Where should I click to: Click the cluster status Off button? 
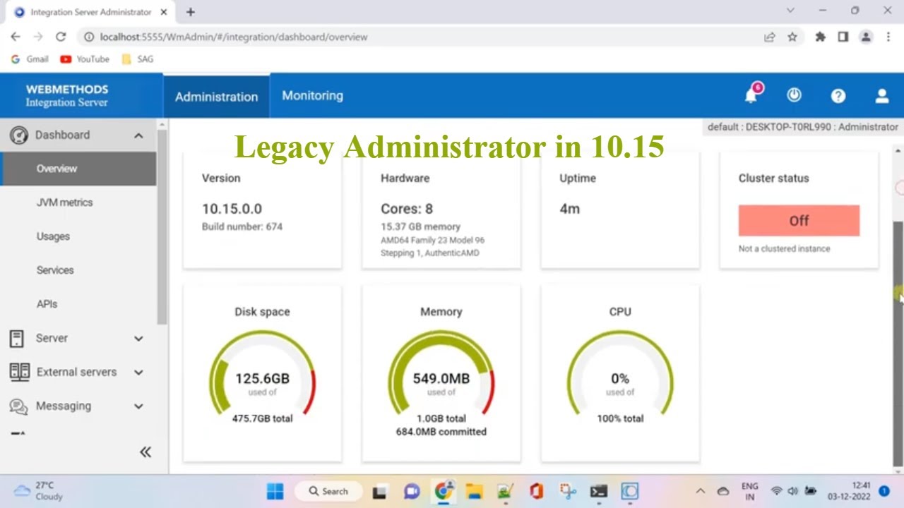point(799,221)
